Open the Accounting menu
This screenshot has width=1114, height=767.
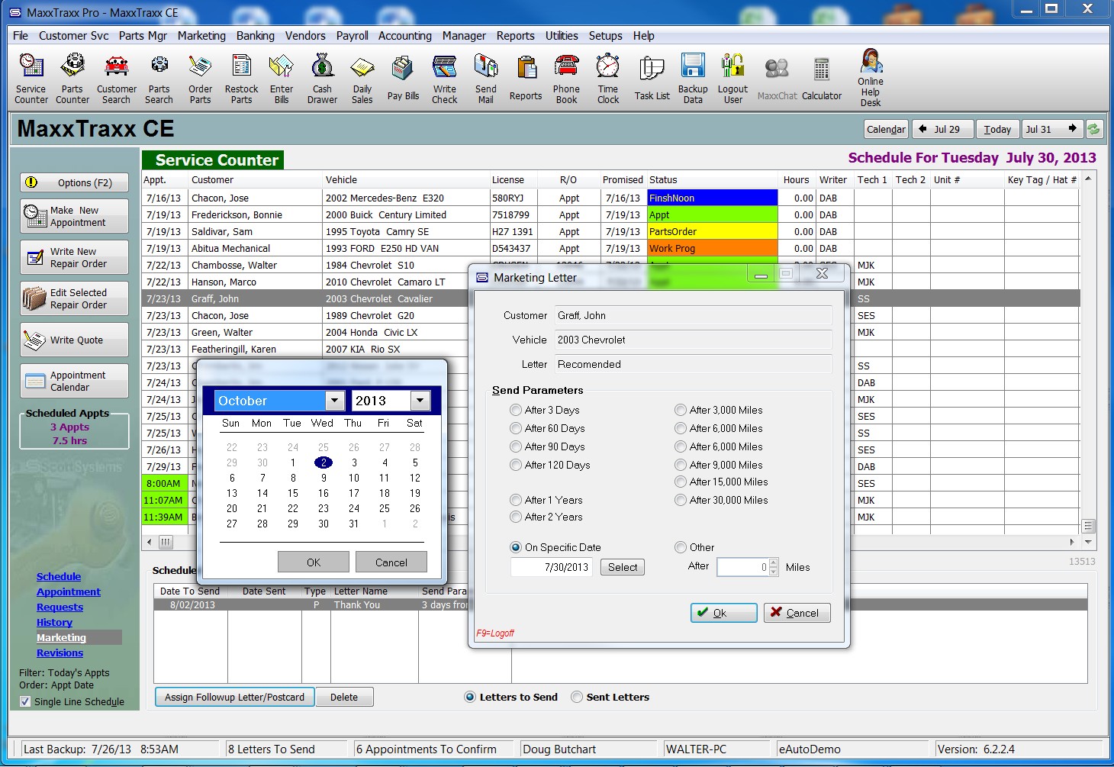tap(405, 35)
